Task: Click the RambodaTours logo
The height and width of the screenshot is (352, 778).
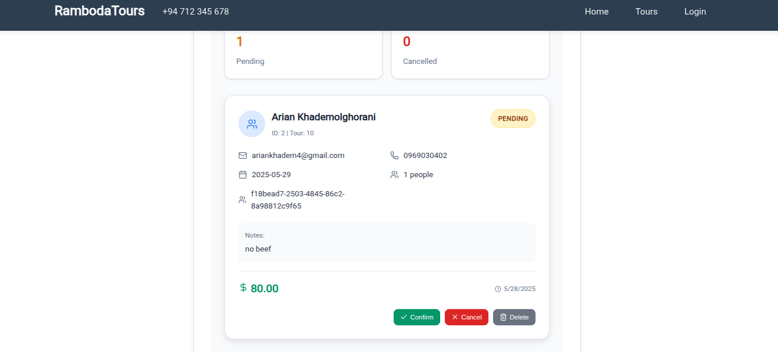Action: click(x=99, y=10)
